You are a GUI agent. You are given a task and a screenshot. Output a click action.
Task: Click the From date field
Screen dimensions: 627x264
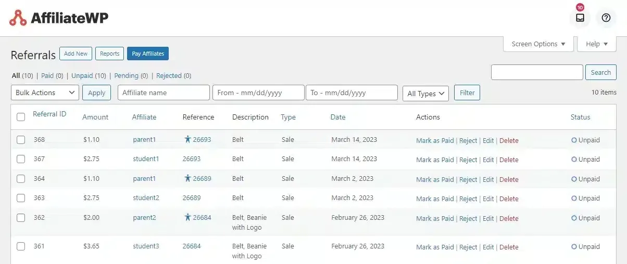click(258, 93)
